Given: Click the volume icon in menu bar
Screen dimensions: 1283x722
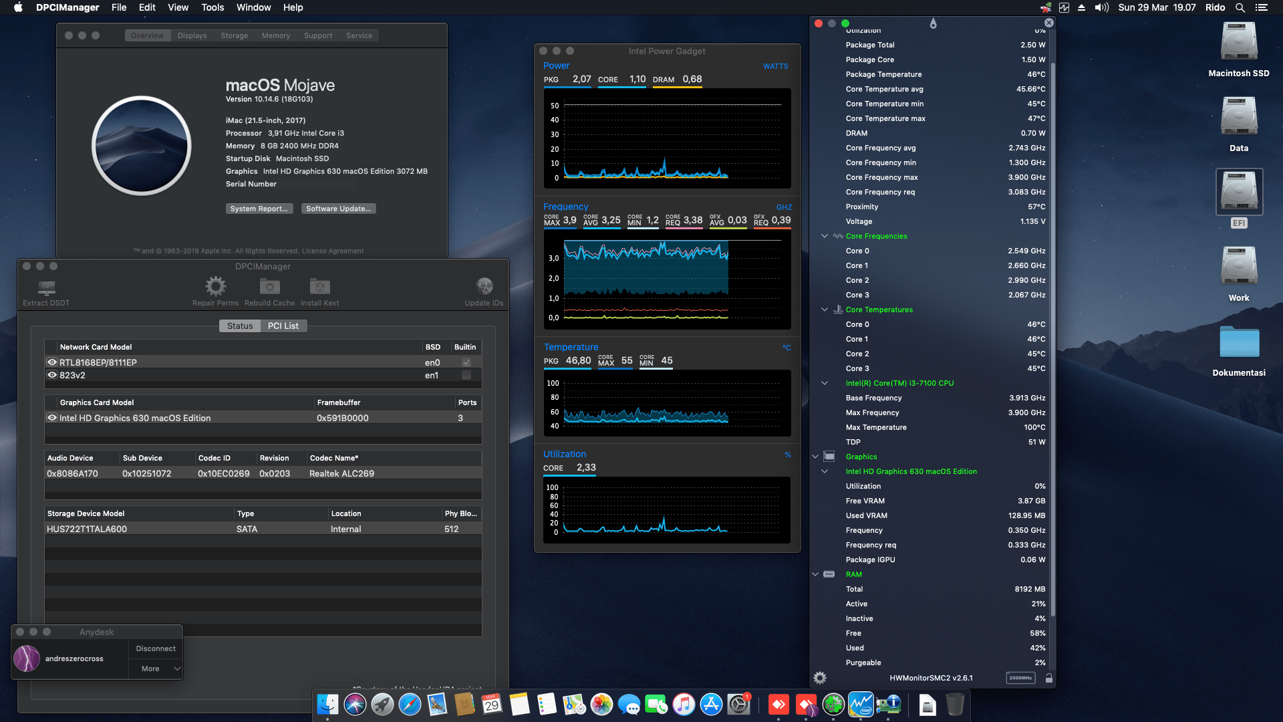Looking at the screenshot, I should point(1102,7).
